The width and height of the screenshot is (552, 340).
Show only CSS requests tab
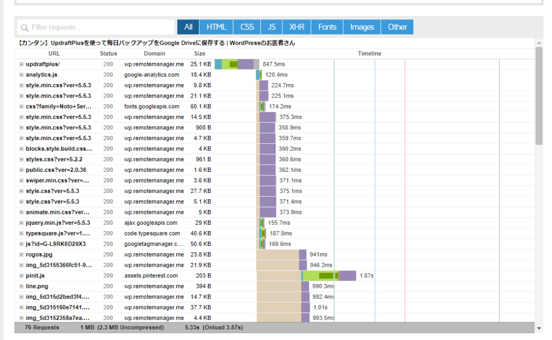pos(247,27)
